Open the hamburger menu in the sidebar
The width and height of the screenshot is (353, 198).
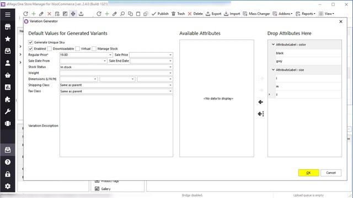[x=8, y=15]
